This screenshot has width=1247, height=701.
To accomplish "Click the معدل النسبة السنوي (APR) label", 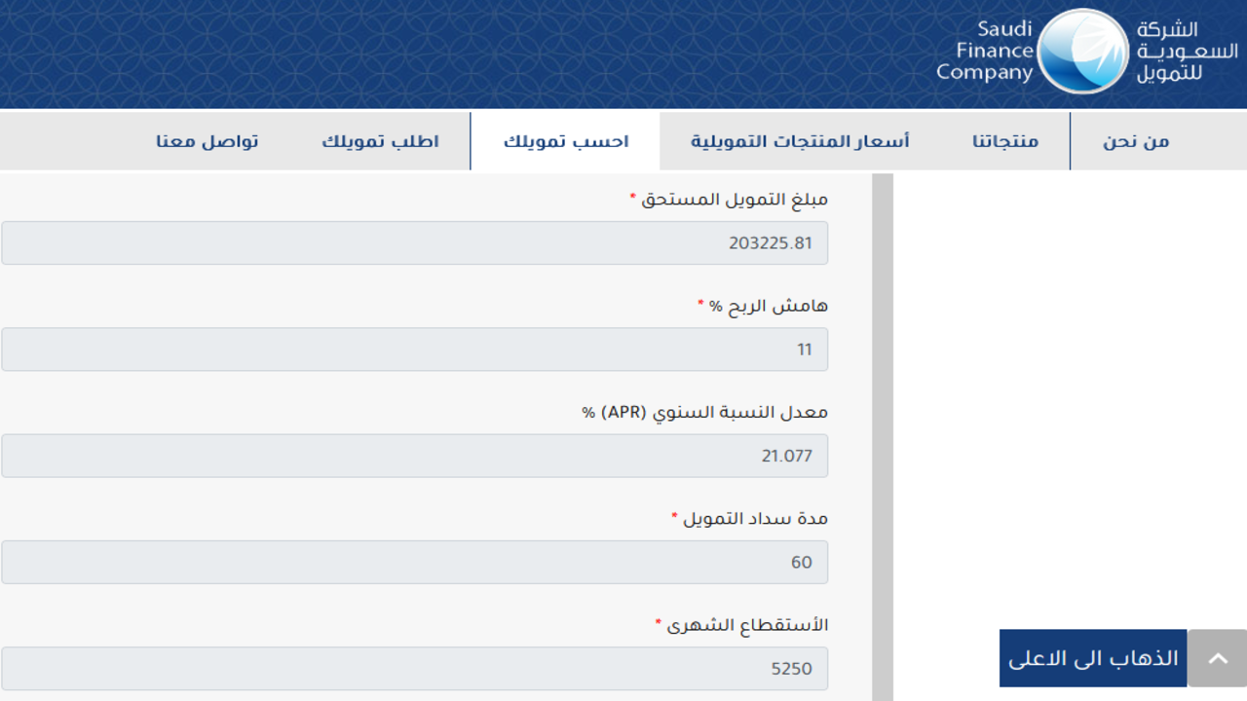I will point(705,412).
